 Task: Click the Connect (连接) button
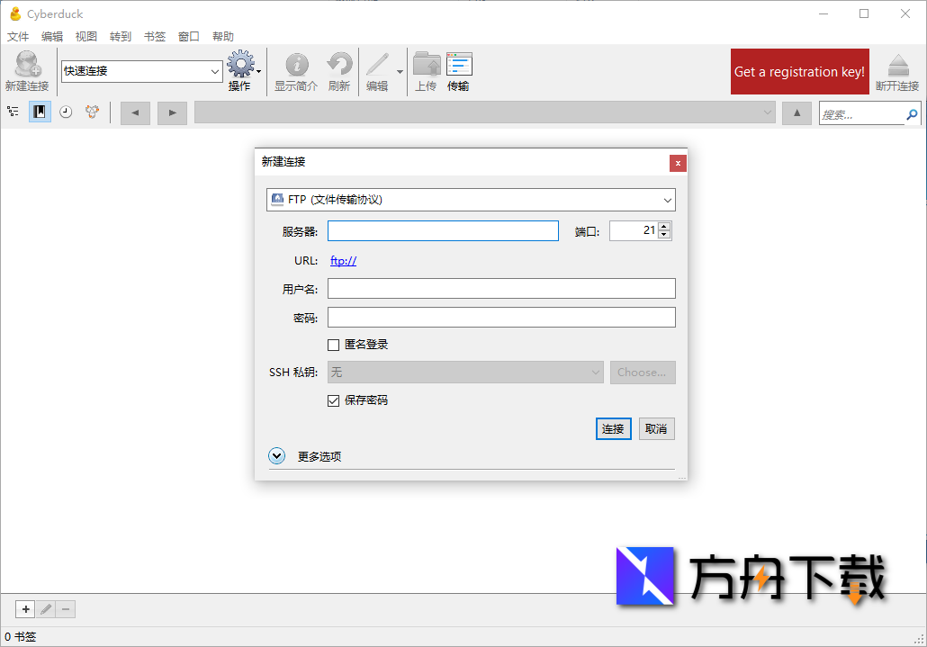tap(613, 429)
